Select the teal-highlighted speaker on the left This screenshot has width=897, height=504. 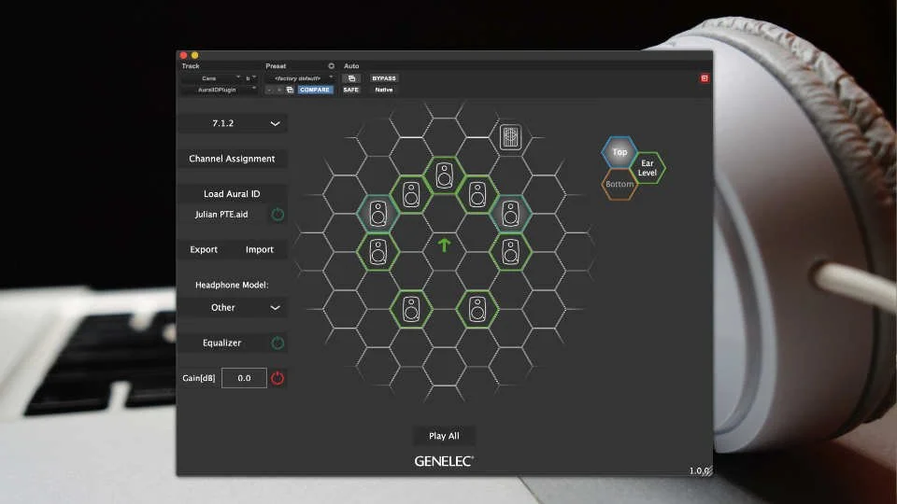[378, 214]
